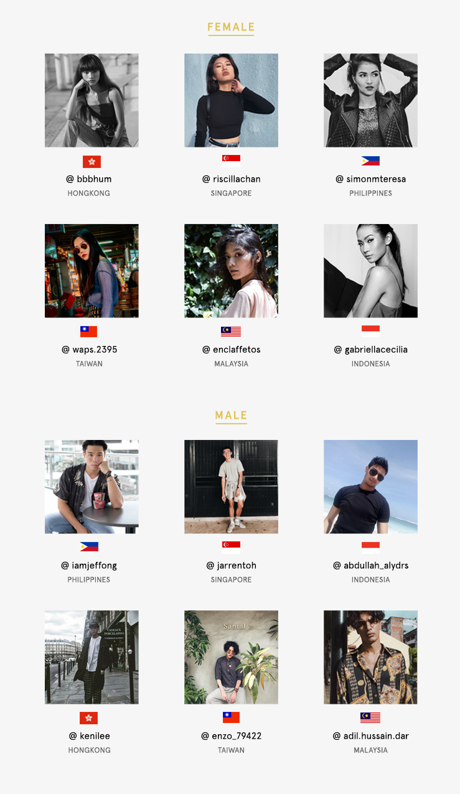Visit the @ jarrentoh profile link
Screen dimensions: 460x794
[x=232, y=566]
